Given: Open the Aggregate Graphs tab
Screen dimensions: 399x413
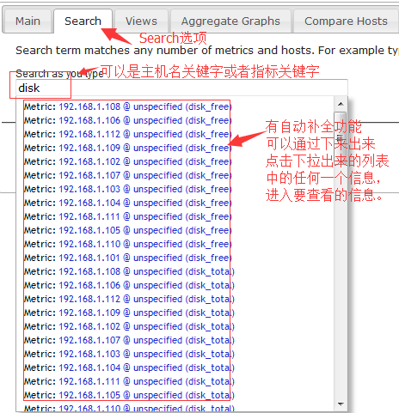Looking at the screenshot, I should tap(230, 21).
